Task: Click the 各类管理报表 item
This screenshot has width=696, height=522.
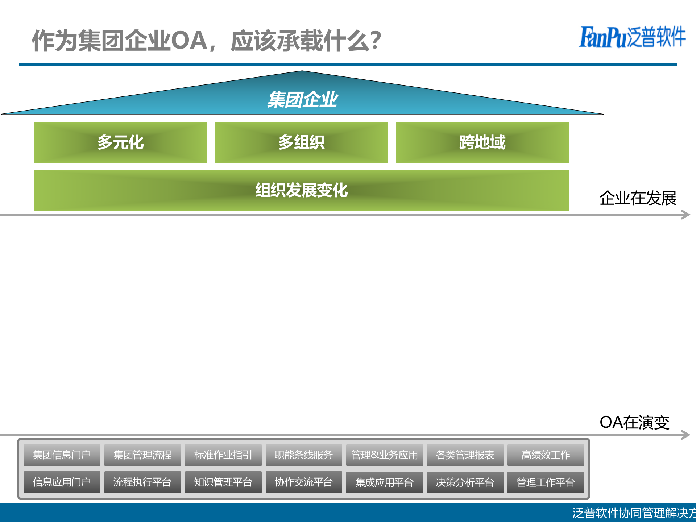Action: coord(465,455)
